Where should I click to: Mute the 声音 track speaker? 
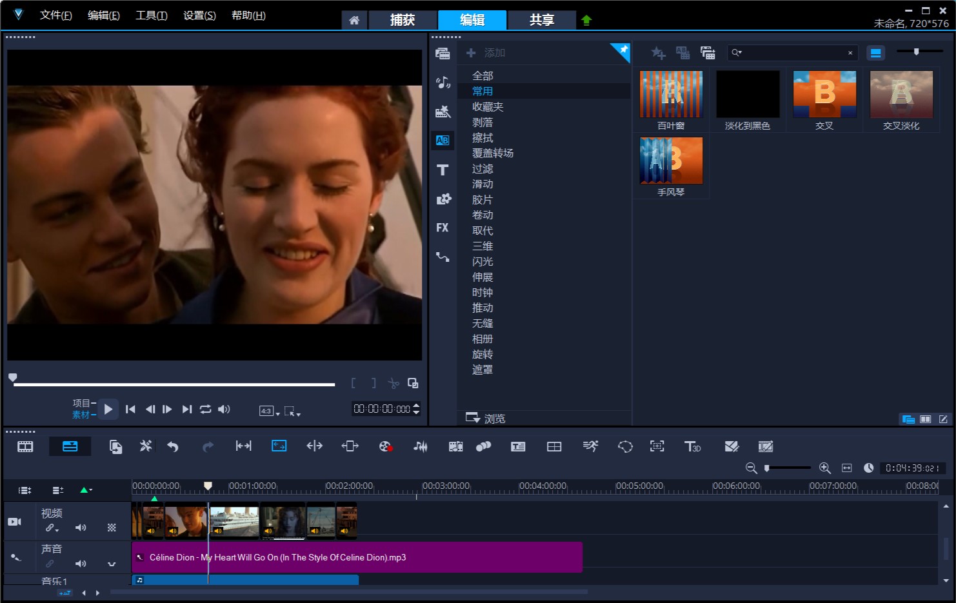point(81,564)
